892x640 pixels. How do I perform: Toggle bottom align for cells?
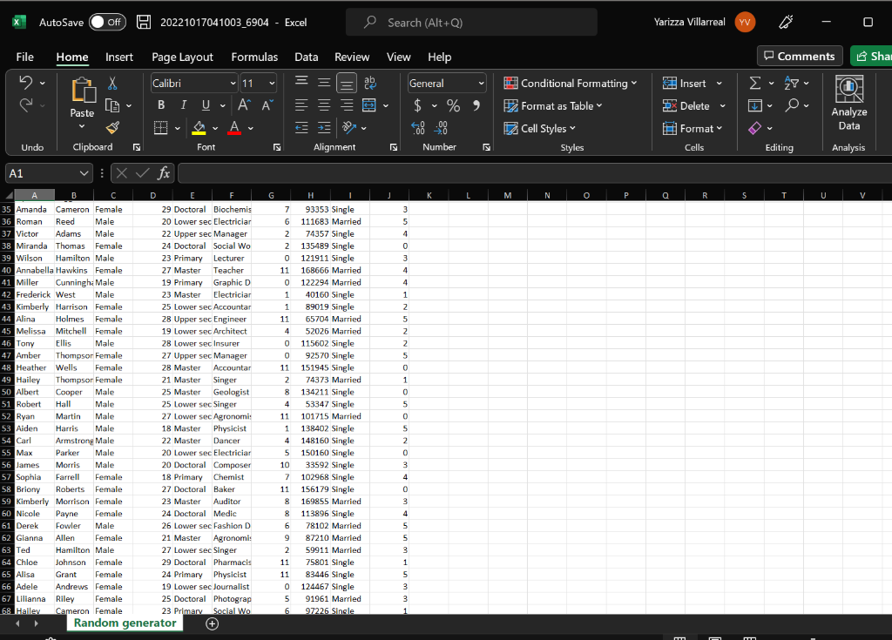point(347,83)
